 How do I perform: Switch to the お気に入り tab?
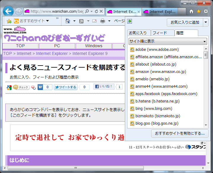pyautogui.click(x=139, y=33)
